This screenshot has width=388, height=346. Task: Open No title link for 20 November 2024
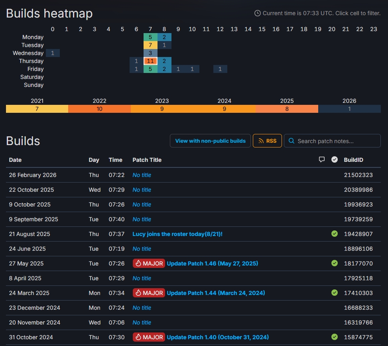click(x=142, y=322)
